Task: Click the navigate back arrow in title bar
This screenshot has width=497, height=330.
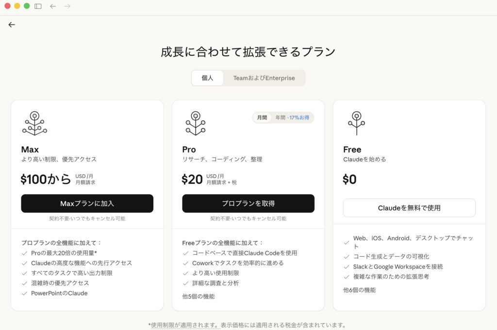Action: click(x=53, y=6)
